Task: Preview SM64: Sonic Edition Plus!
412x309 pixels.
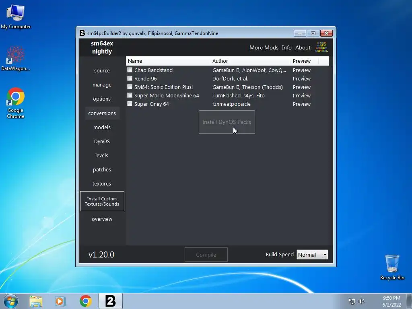Action: click(302, 87)
